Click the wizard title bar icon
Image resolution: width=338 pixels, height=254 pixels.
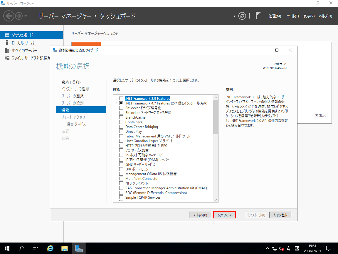tap(55, 50)
